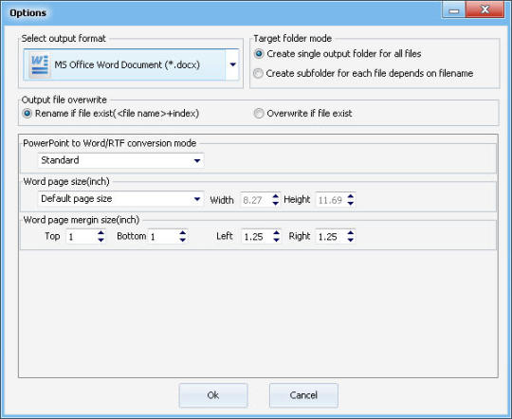This screenshot has width=512, height=419.
Task: Click into the Left margin field
Action: click(256, 236)
